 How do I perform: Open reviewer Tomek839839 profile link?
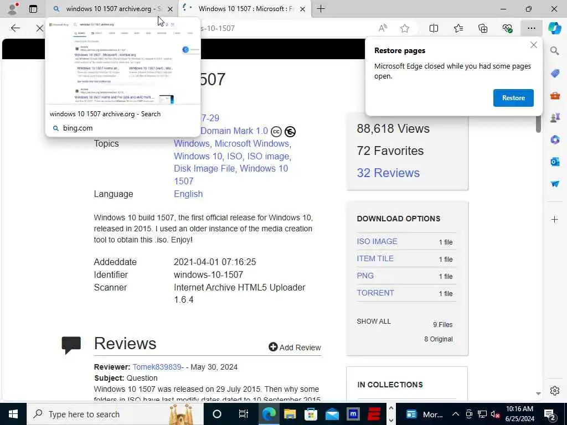(x=157, y=367)
